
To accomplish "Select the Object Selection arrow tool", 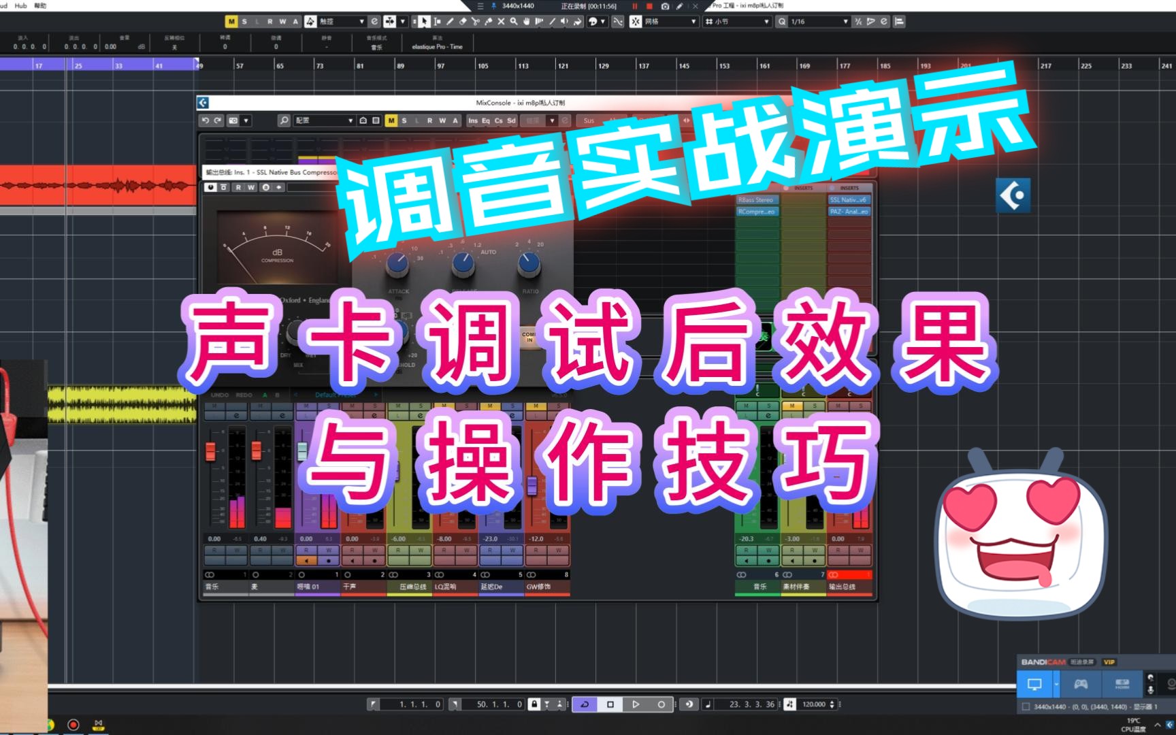I will point(424,21).
